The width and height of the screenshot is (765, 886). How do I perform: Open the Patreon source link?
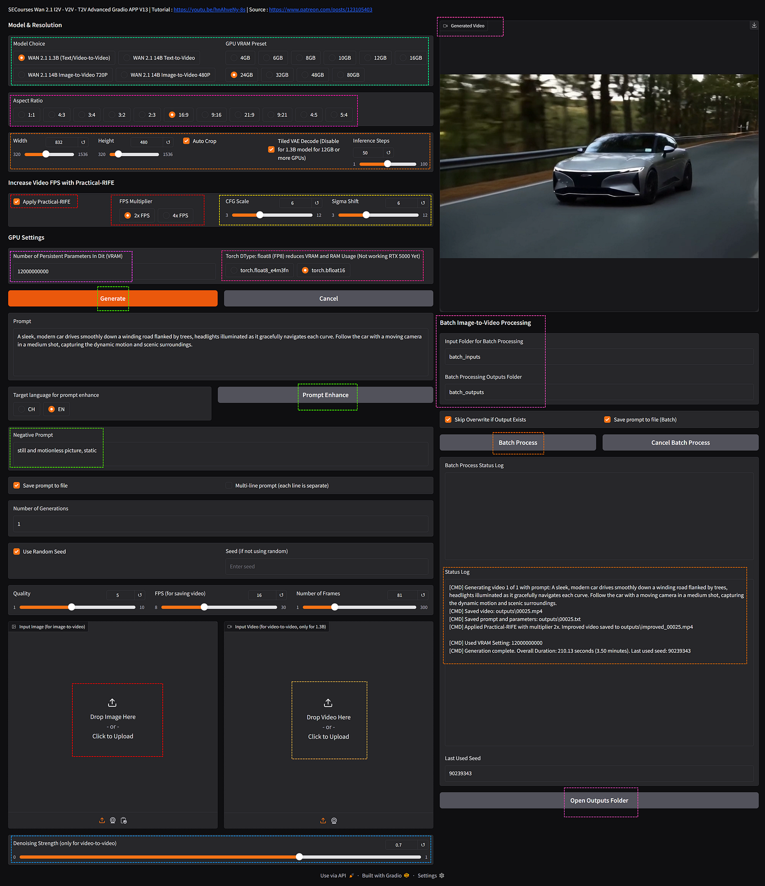coord(321,10)
